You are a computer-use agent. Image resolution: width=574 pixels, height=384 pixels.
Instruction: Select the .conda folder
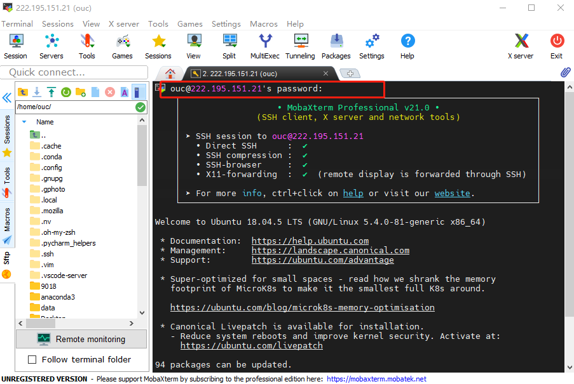(x=46, y=157)
